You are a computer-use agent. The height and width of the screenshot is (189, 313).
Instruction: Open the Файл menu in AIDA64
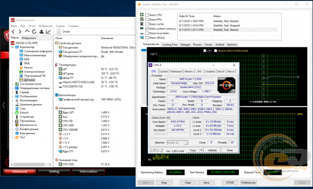tap(14, 26)
